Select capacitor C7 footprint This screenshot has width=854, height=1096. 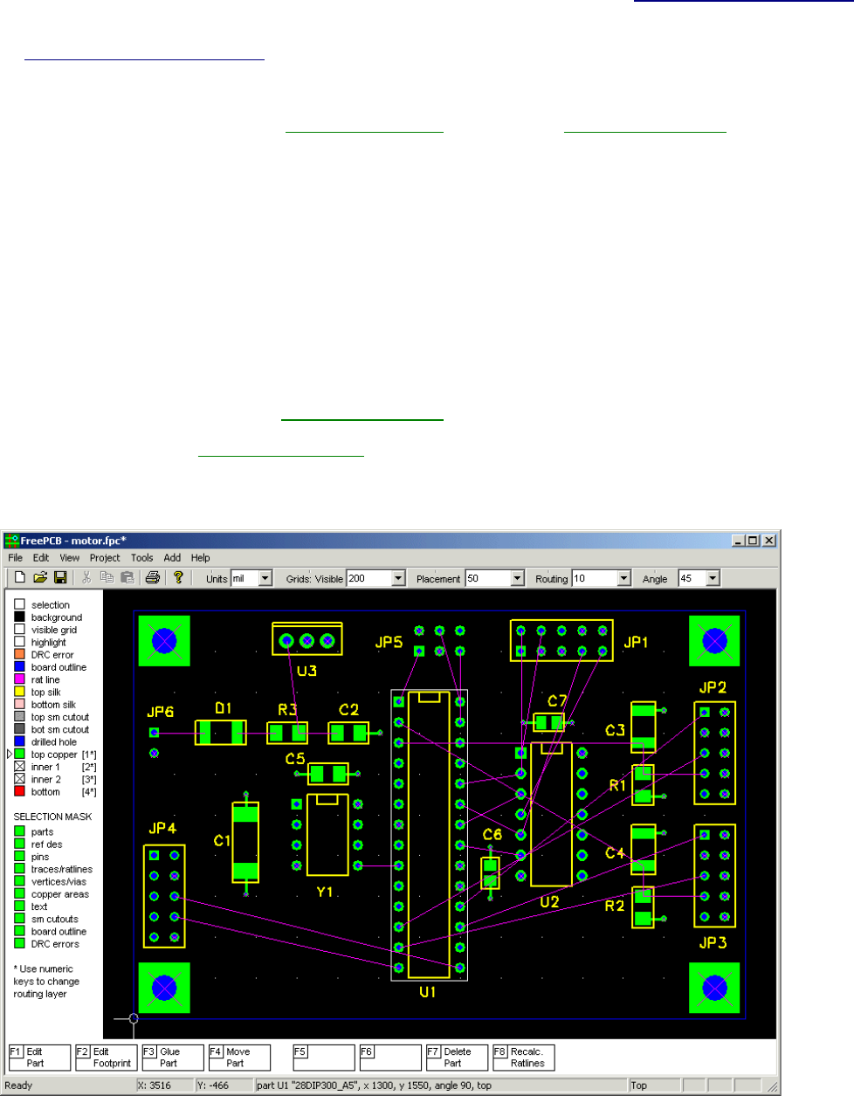[548, 722]
